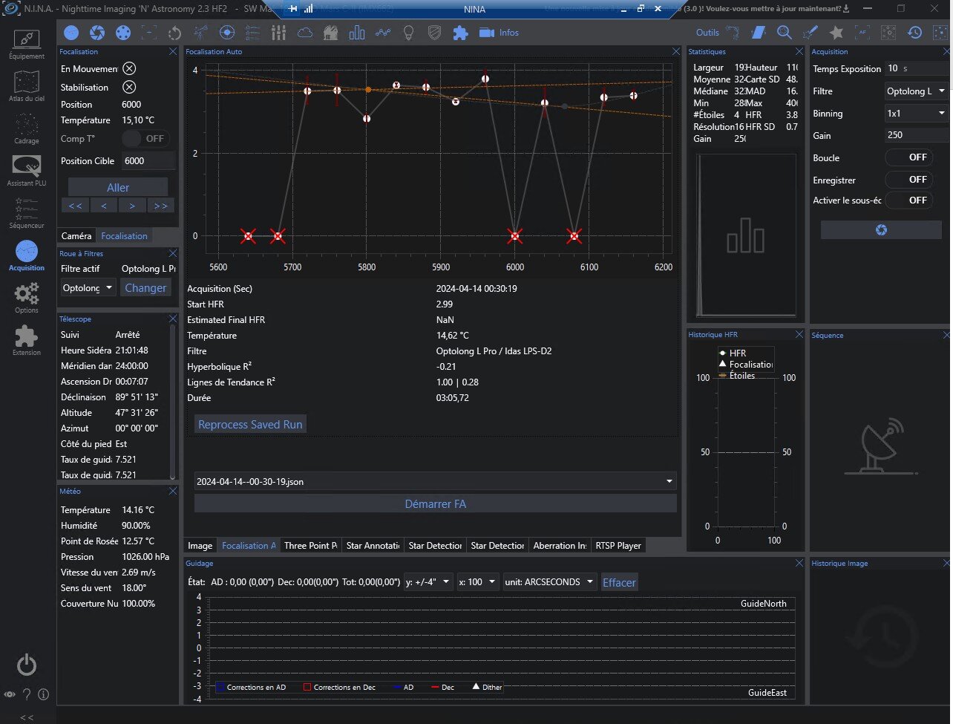Screen dimensions: 953x724
Task: Click the Démarrer FA button
Action: tap(435, 504)
